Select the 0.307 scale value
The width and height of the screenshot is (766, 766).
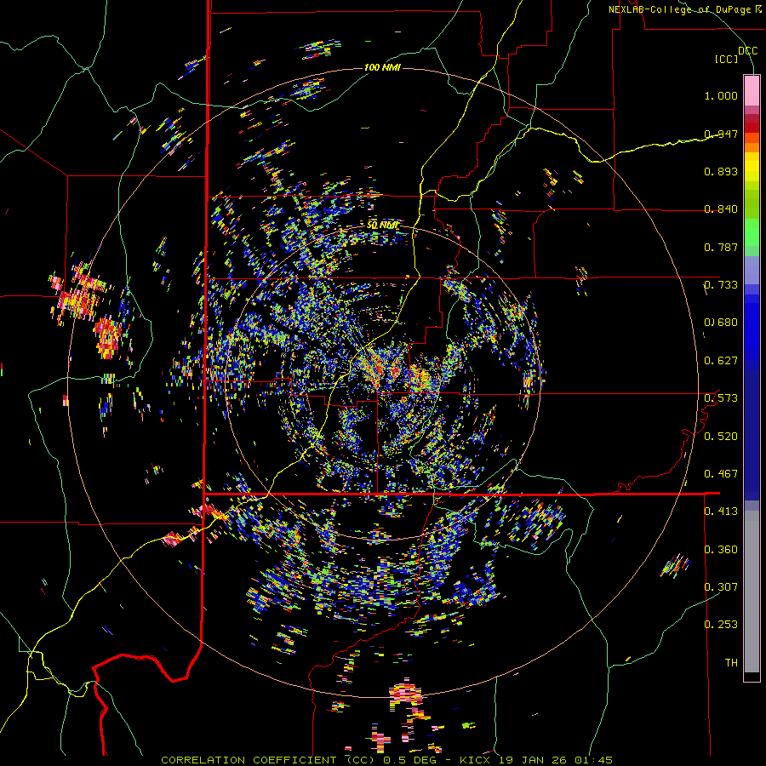click(x=721, y=586)
